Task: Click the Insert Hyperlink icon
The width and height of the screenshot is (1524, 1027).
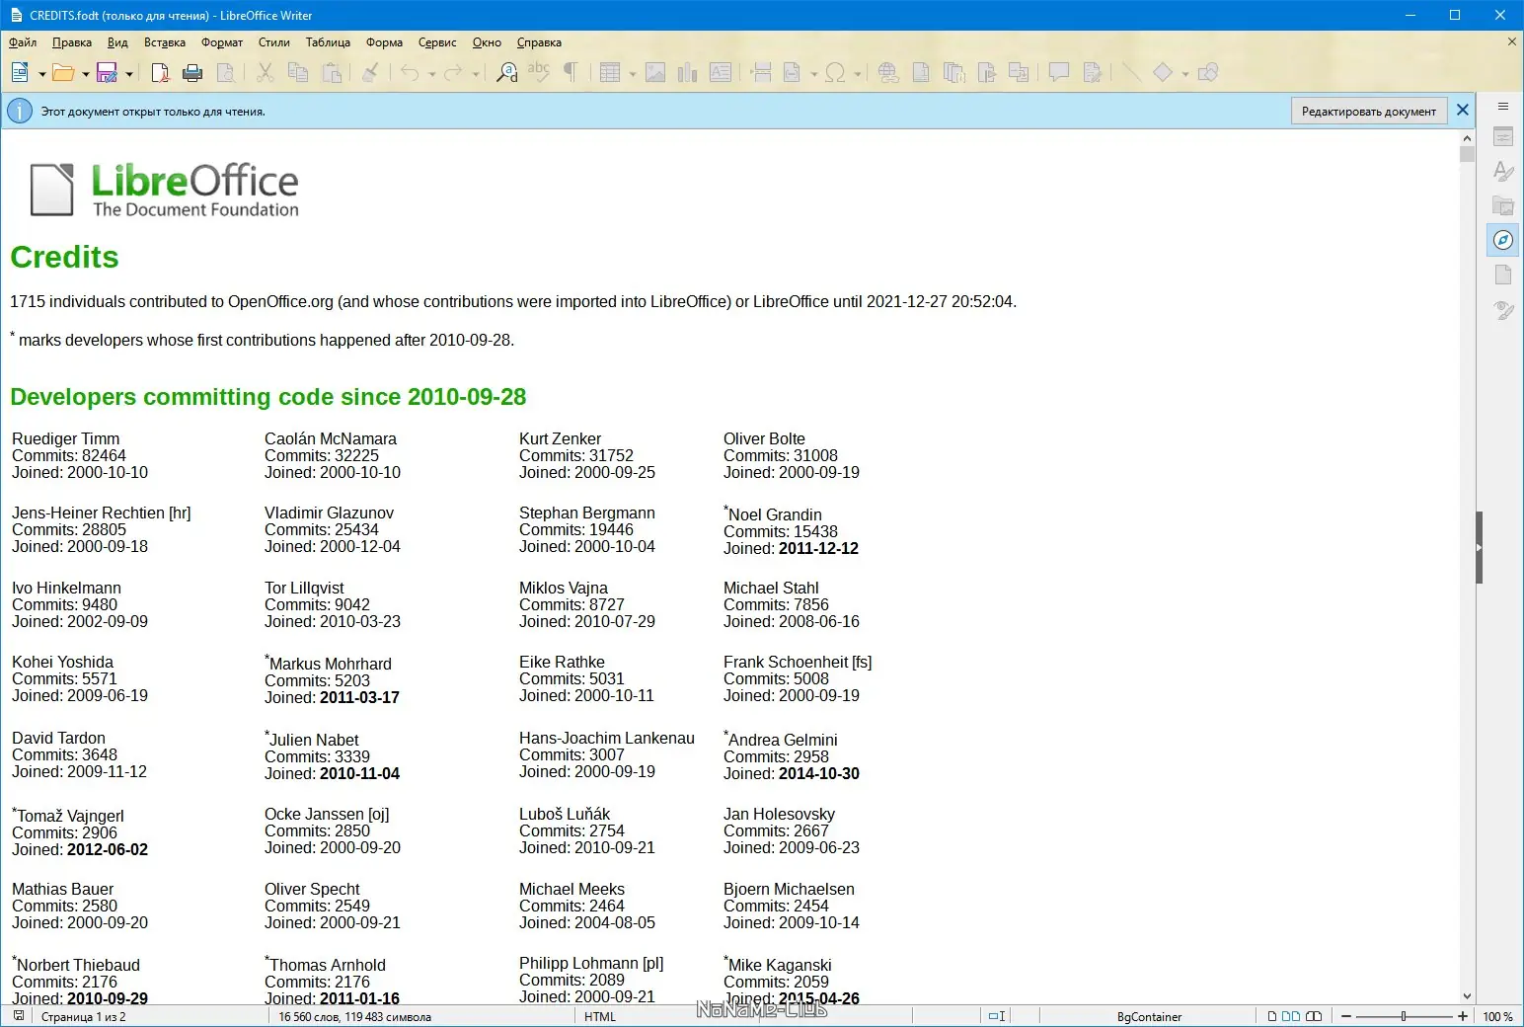Action: pyautogui.click(x=888, y=72)
